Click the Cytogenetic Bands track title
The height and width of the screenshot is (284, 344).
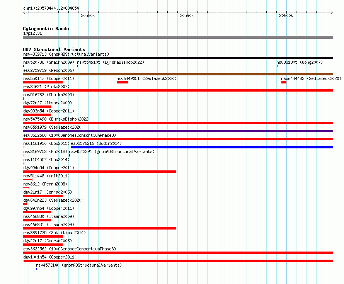pos(46,29)
